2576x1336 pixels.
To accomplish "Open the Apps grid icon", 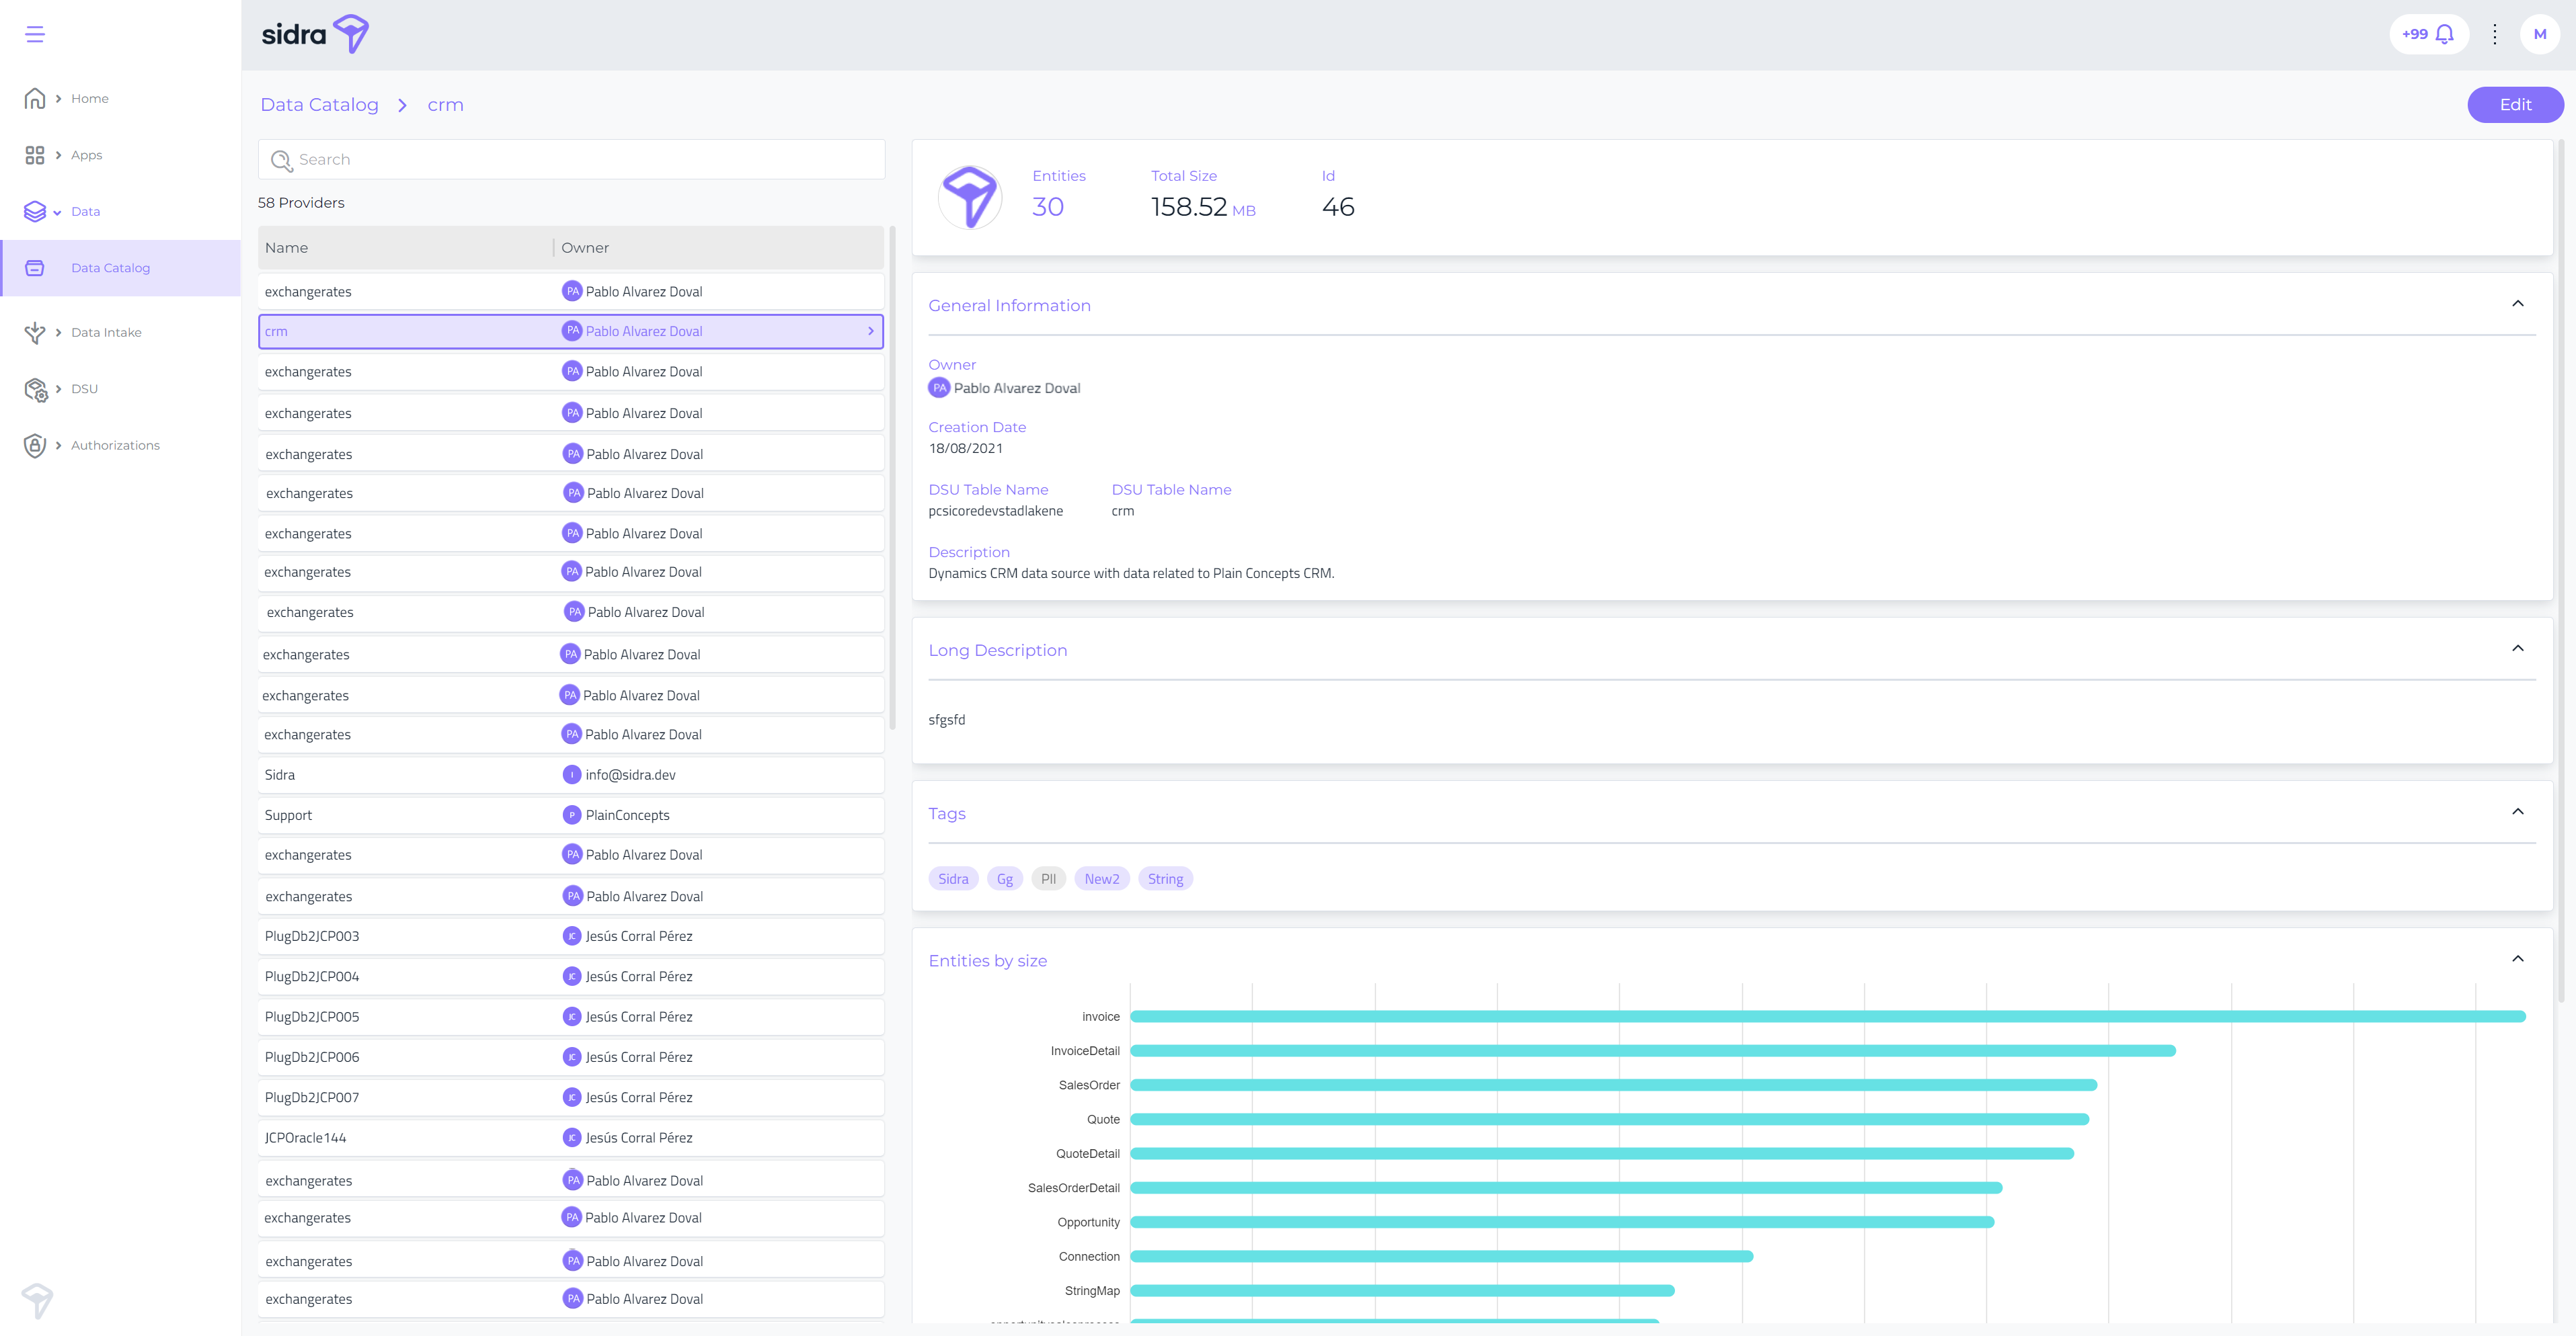I will [x=35, y=155].
